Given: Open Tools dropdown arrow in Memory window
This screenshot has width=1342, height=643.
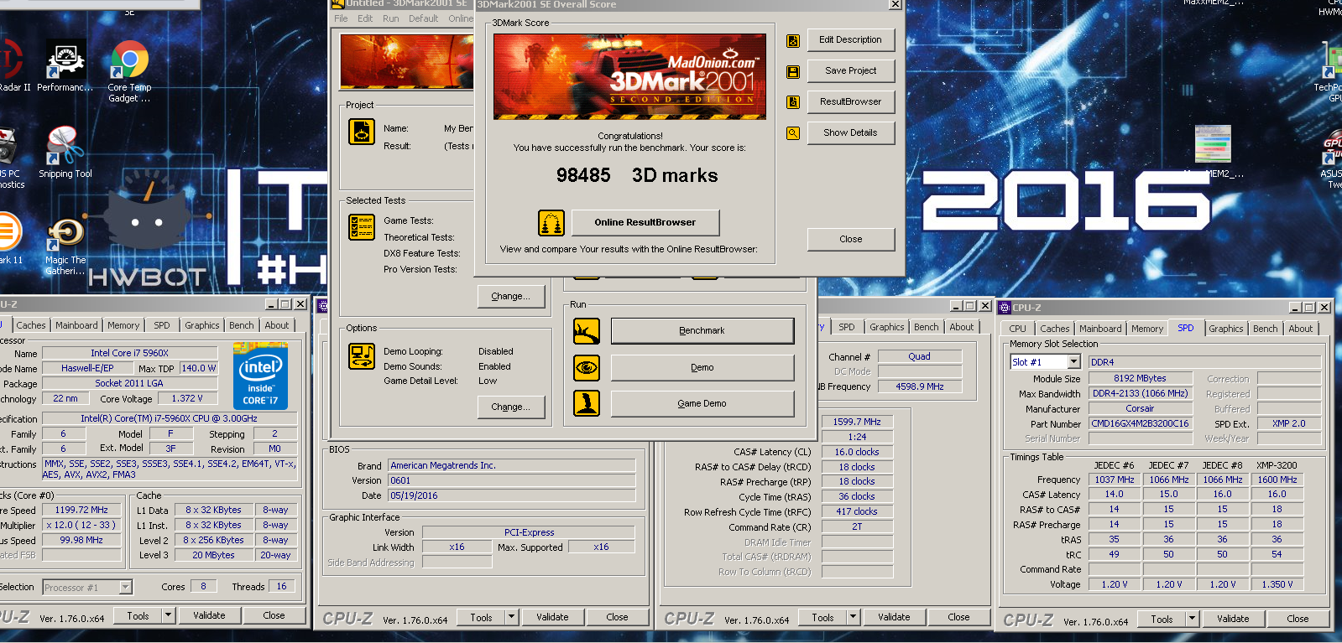Looking at the screenshot, I should pyautogui.click(x=853, y=617).
